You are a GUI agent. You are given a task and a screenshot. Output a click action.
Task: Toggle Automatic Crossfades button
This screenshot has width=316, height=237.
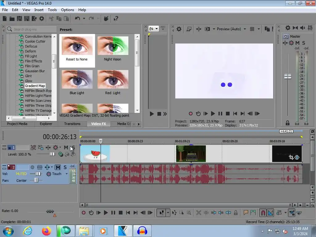tap(270, 213)
